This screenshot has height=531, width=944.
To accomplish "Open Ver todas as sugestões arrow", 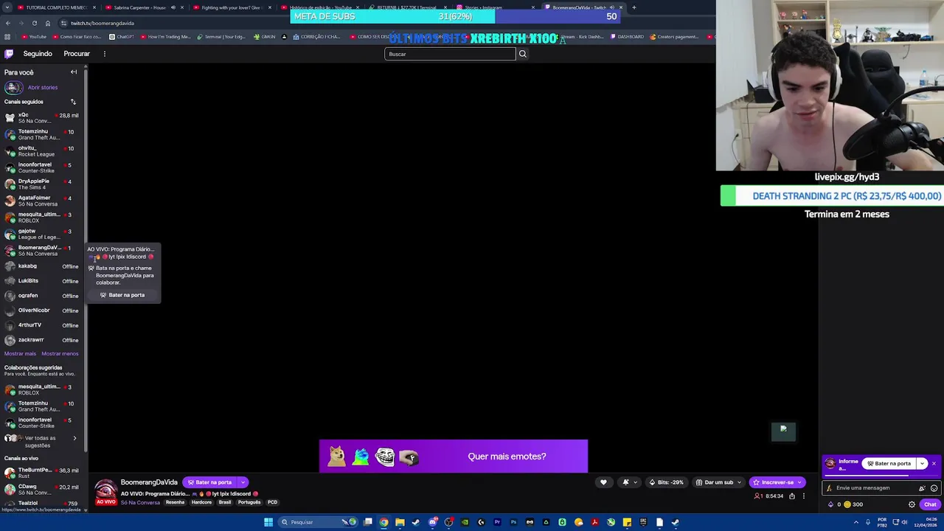I will point(74,438).
